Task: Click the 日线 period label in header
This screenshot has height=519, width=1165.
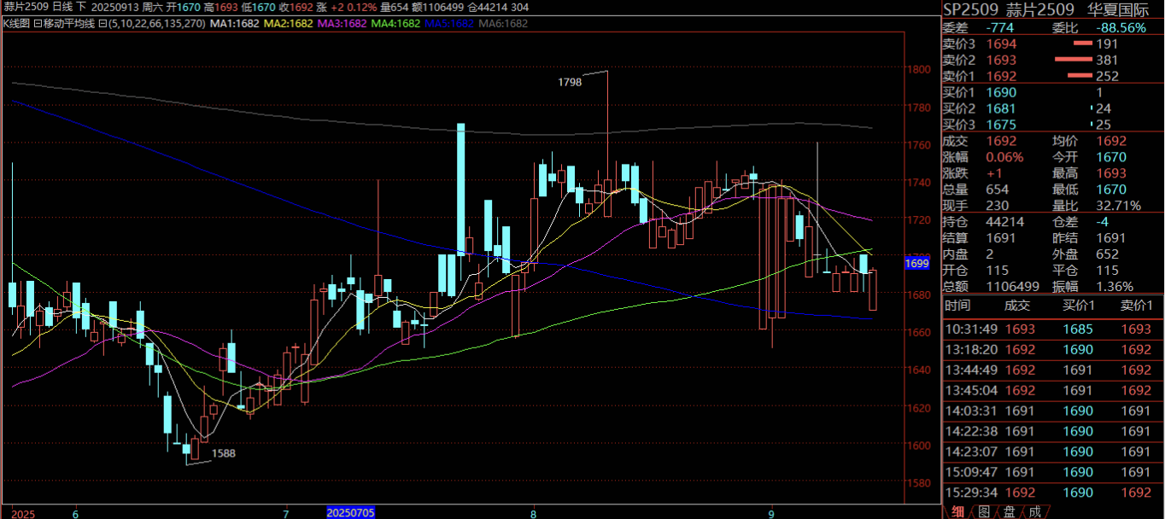Action: pos(63,7)
